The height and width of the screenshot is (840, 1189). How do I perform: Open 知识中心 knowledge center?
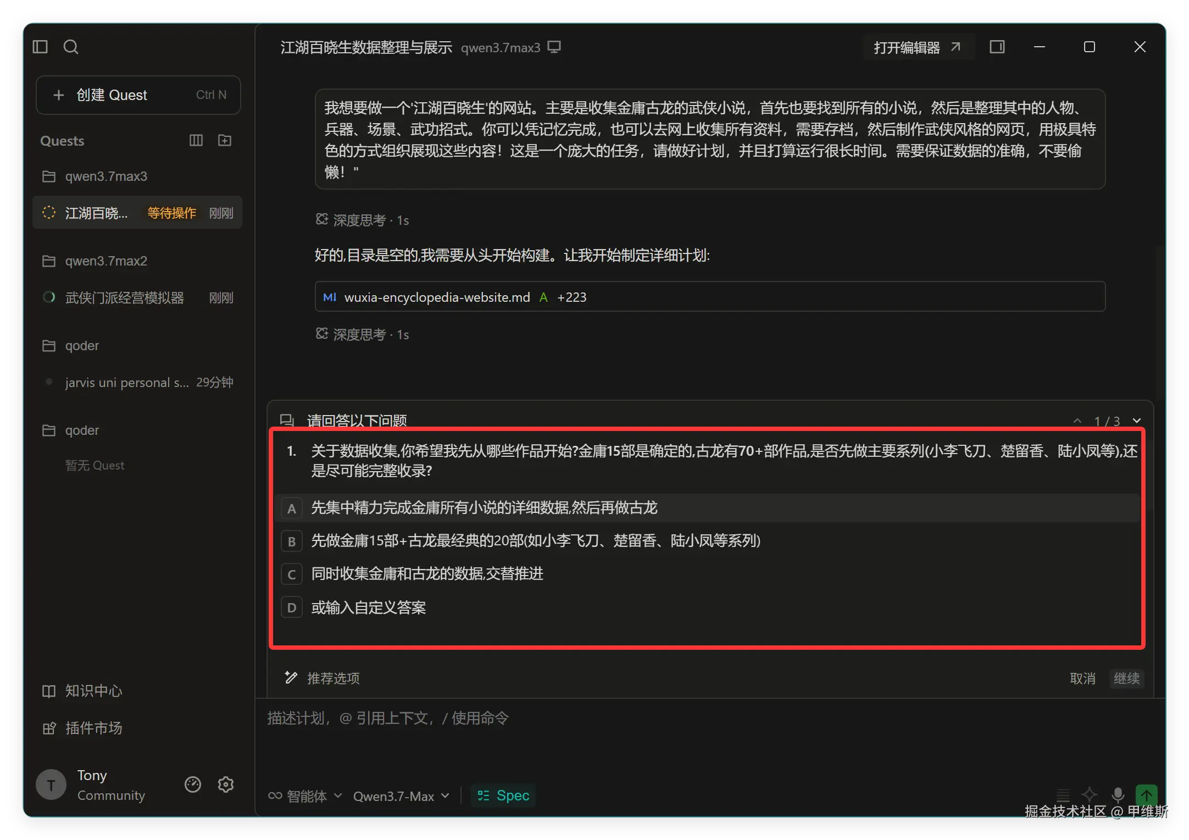(82, 691)
